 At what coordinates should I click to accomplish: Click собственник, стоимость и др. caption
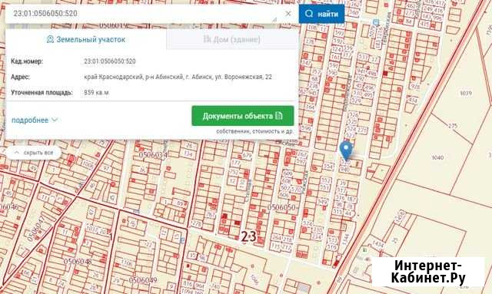[x=254, y=131]
